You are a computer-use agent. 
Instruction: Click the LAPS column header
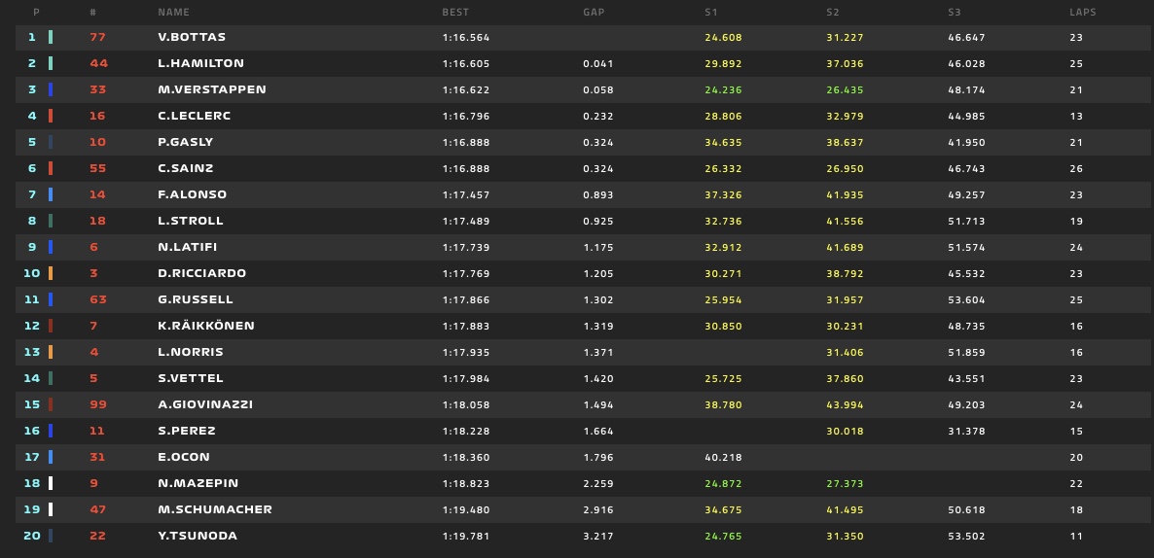click(1083, 13)
